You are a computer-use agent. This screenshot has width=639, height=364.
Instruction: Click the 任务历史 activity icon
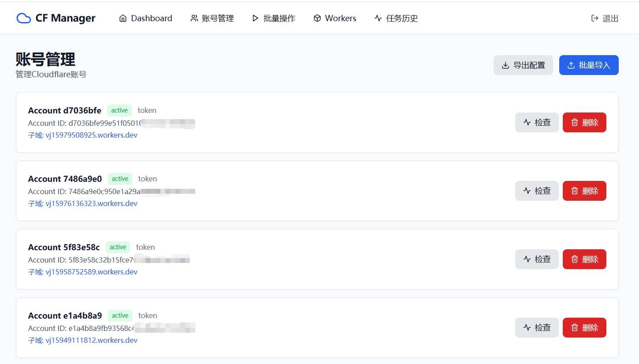pyautogui.click(x=378, y=18)
